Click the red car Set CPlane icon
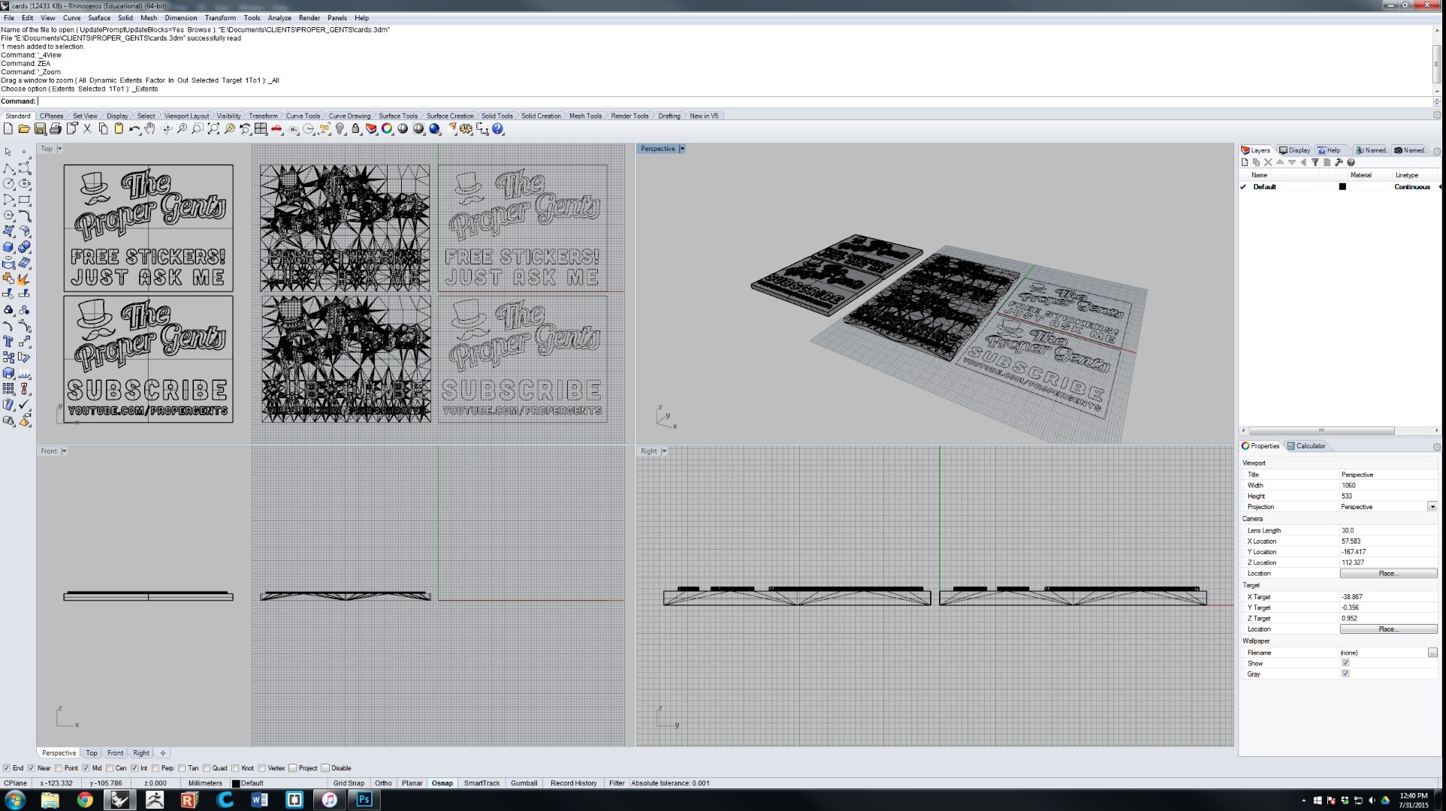Viewport: 1446px width, 811px height. coord(276,129)
